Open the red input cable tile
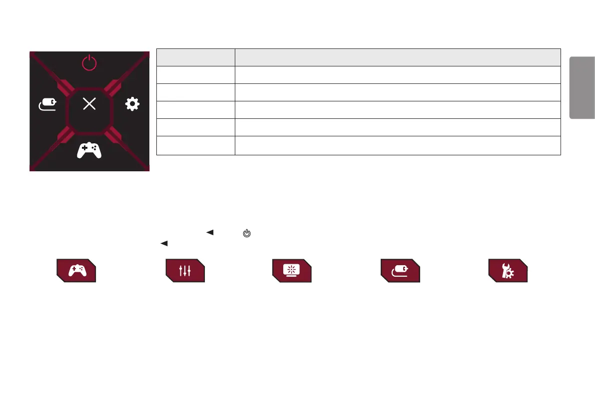Image resolution: width=595 pixels, height=419 pixels. [x=400, y=271]
